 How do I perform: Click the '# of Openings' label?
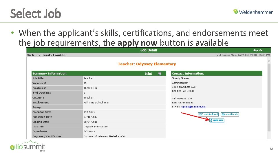tap(42, 93)
